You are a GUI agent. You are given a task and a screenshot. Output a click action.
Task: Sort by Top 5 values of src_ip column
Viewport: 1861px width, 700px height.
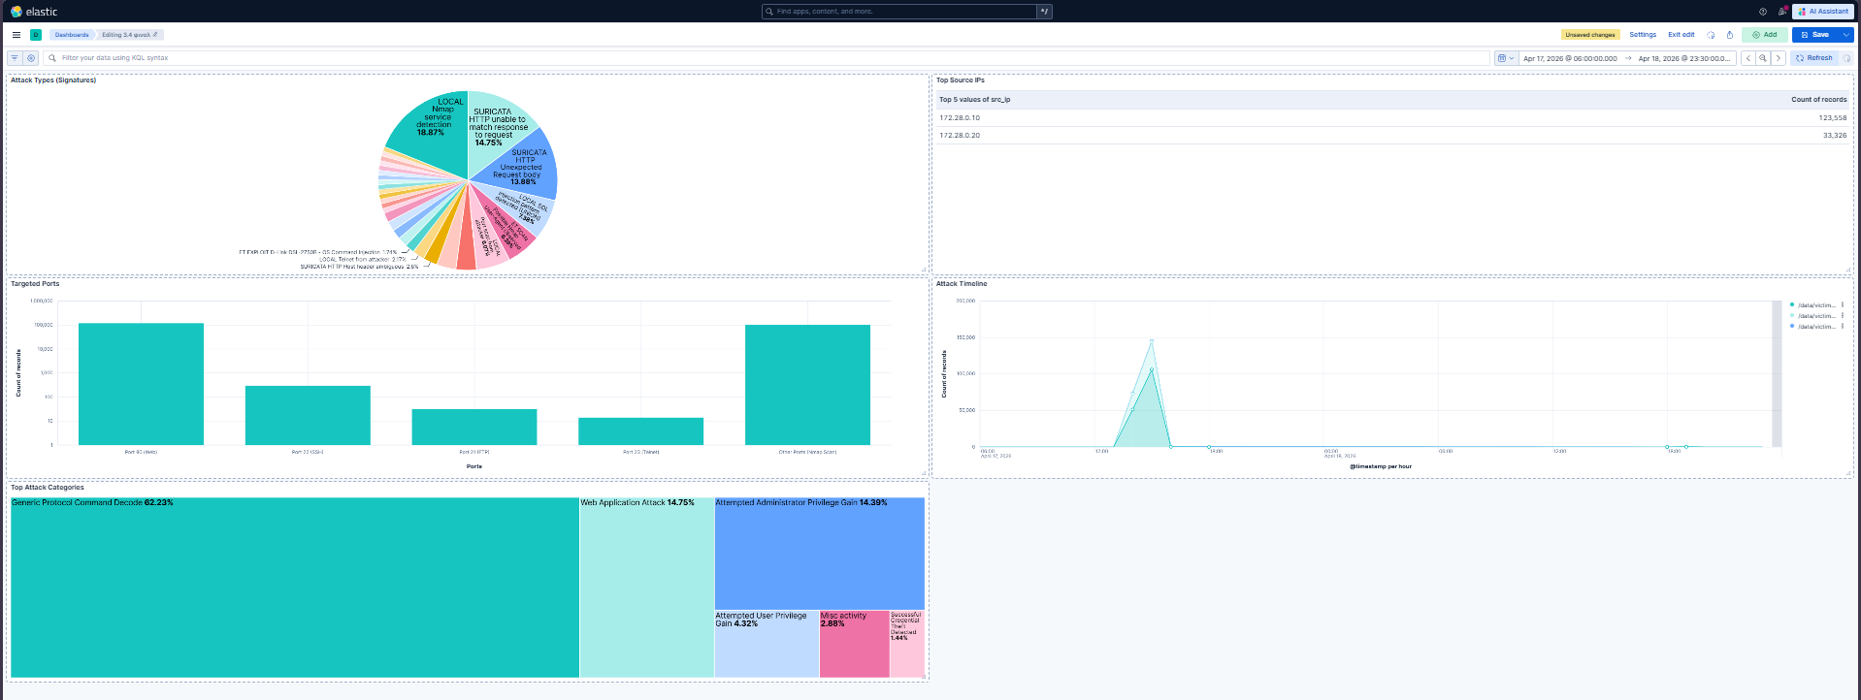coord(974,100)
